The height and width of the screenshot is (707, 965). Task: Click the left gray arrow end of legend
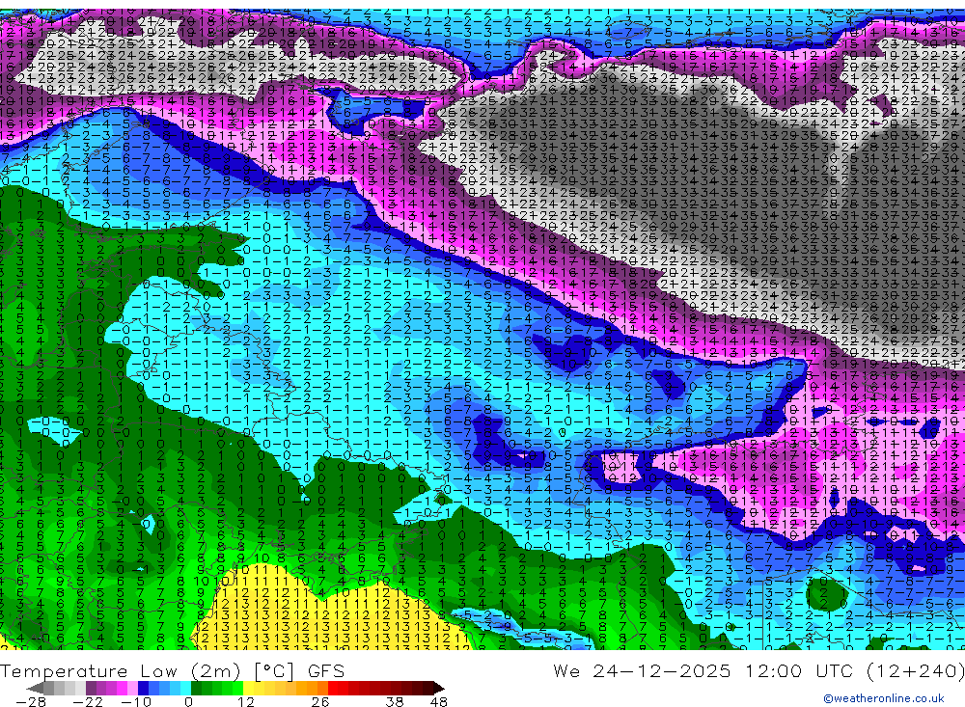click(35, 688)
